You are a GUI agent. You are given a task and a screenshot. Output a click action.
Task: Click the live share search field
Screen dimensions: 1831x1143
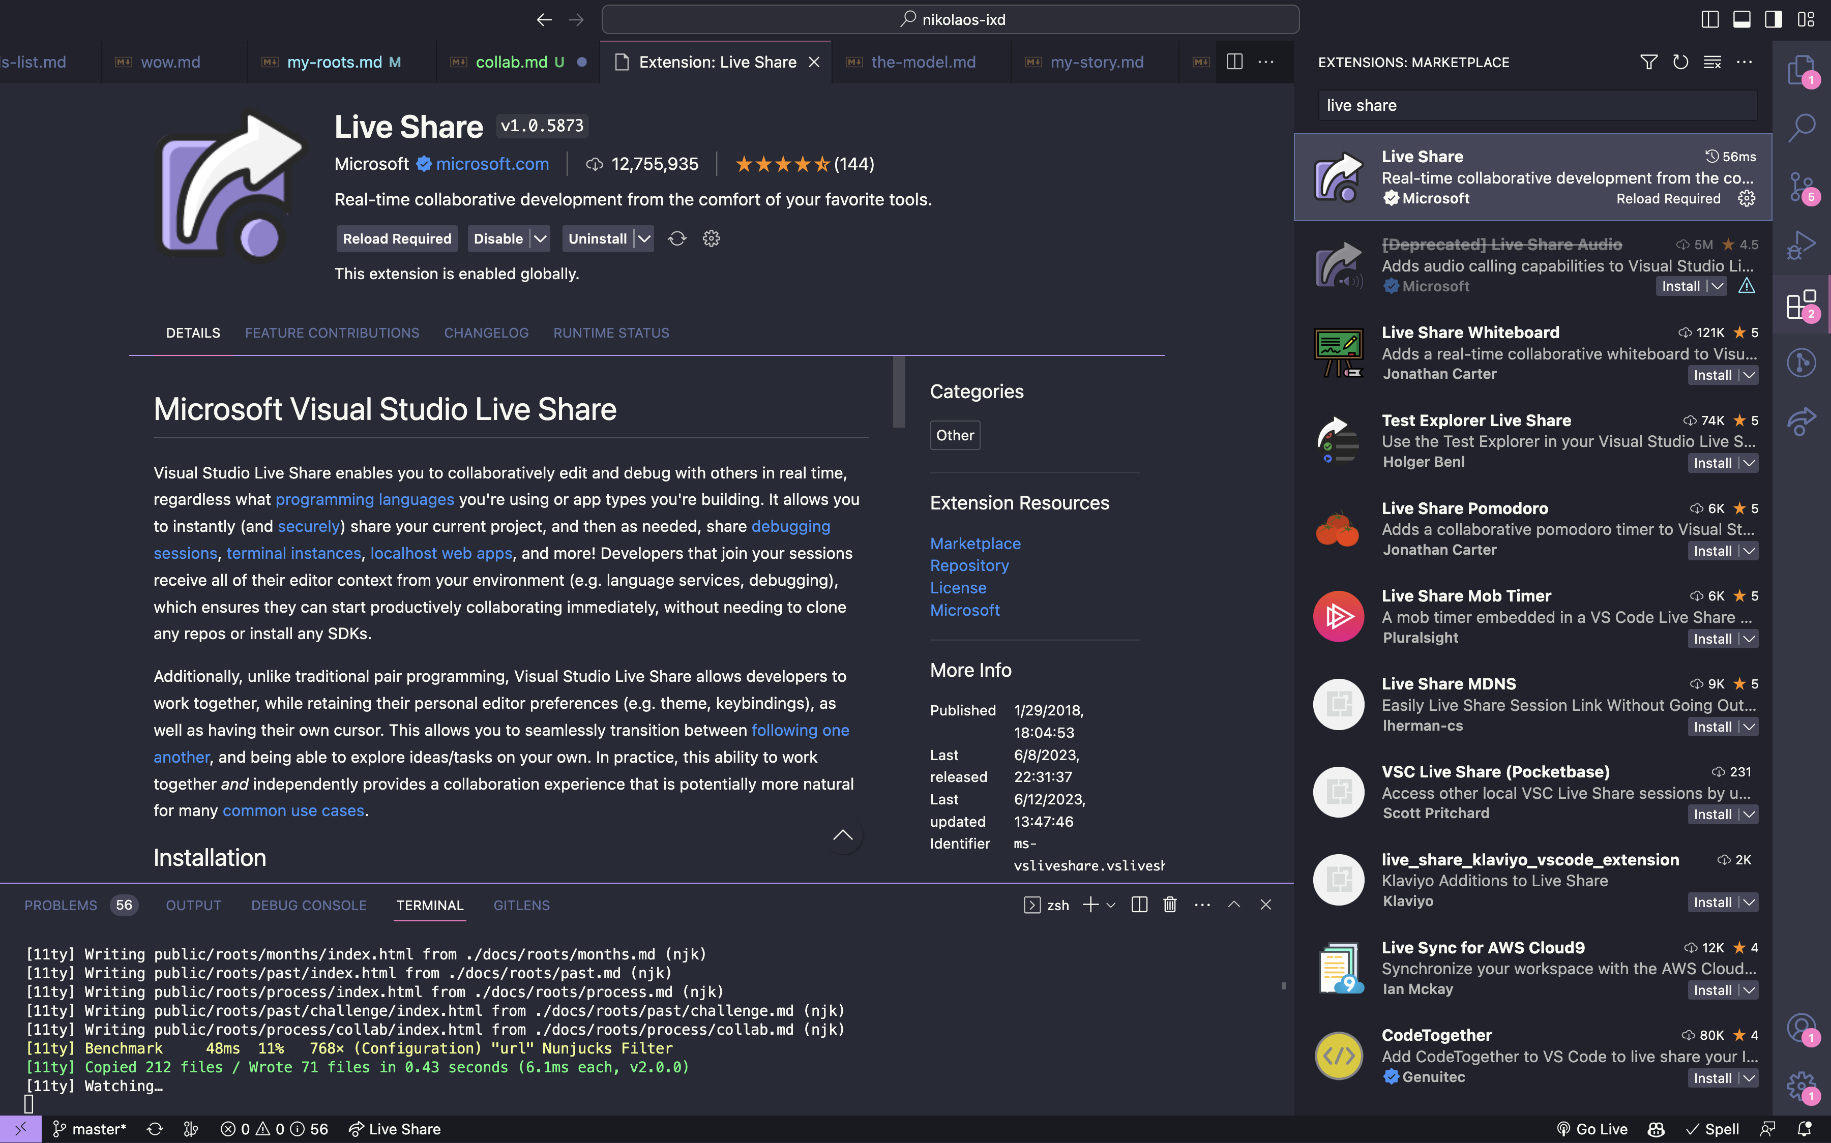pyautogui.click(x=1537, y=106)
